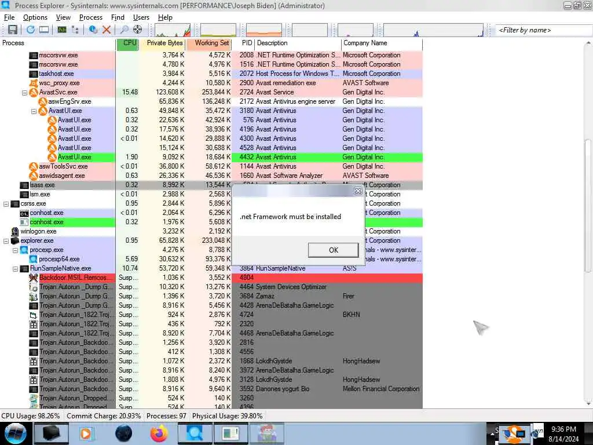
Task: Select the lsass.exe process row
Action: point(211,185)
